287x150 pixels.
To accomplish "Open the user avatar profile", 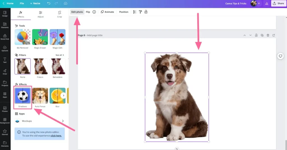I will (253, 3).
